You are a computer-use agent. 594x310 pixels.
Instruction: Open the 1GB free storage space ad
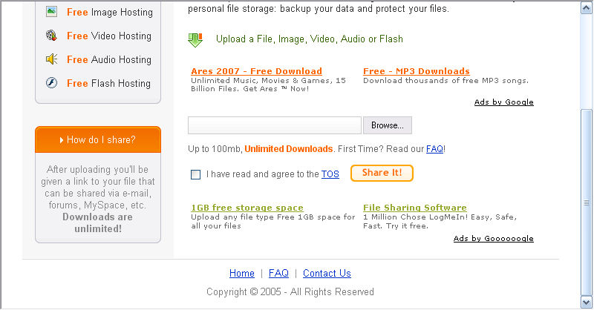(247, 208)
